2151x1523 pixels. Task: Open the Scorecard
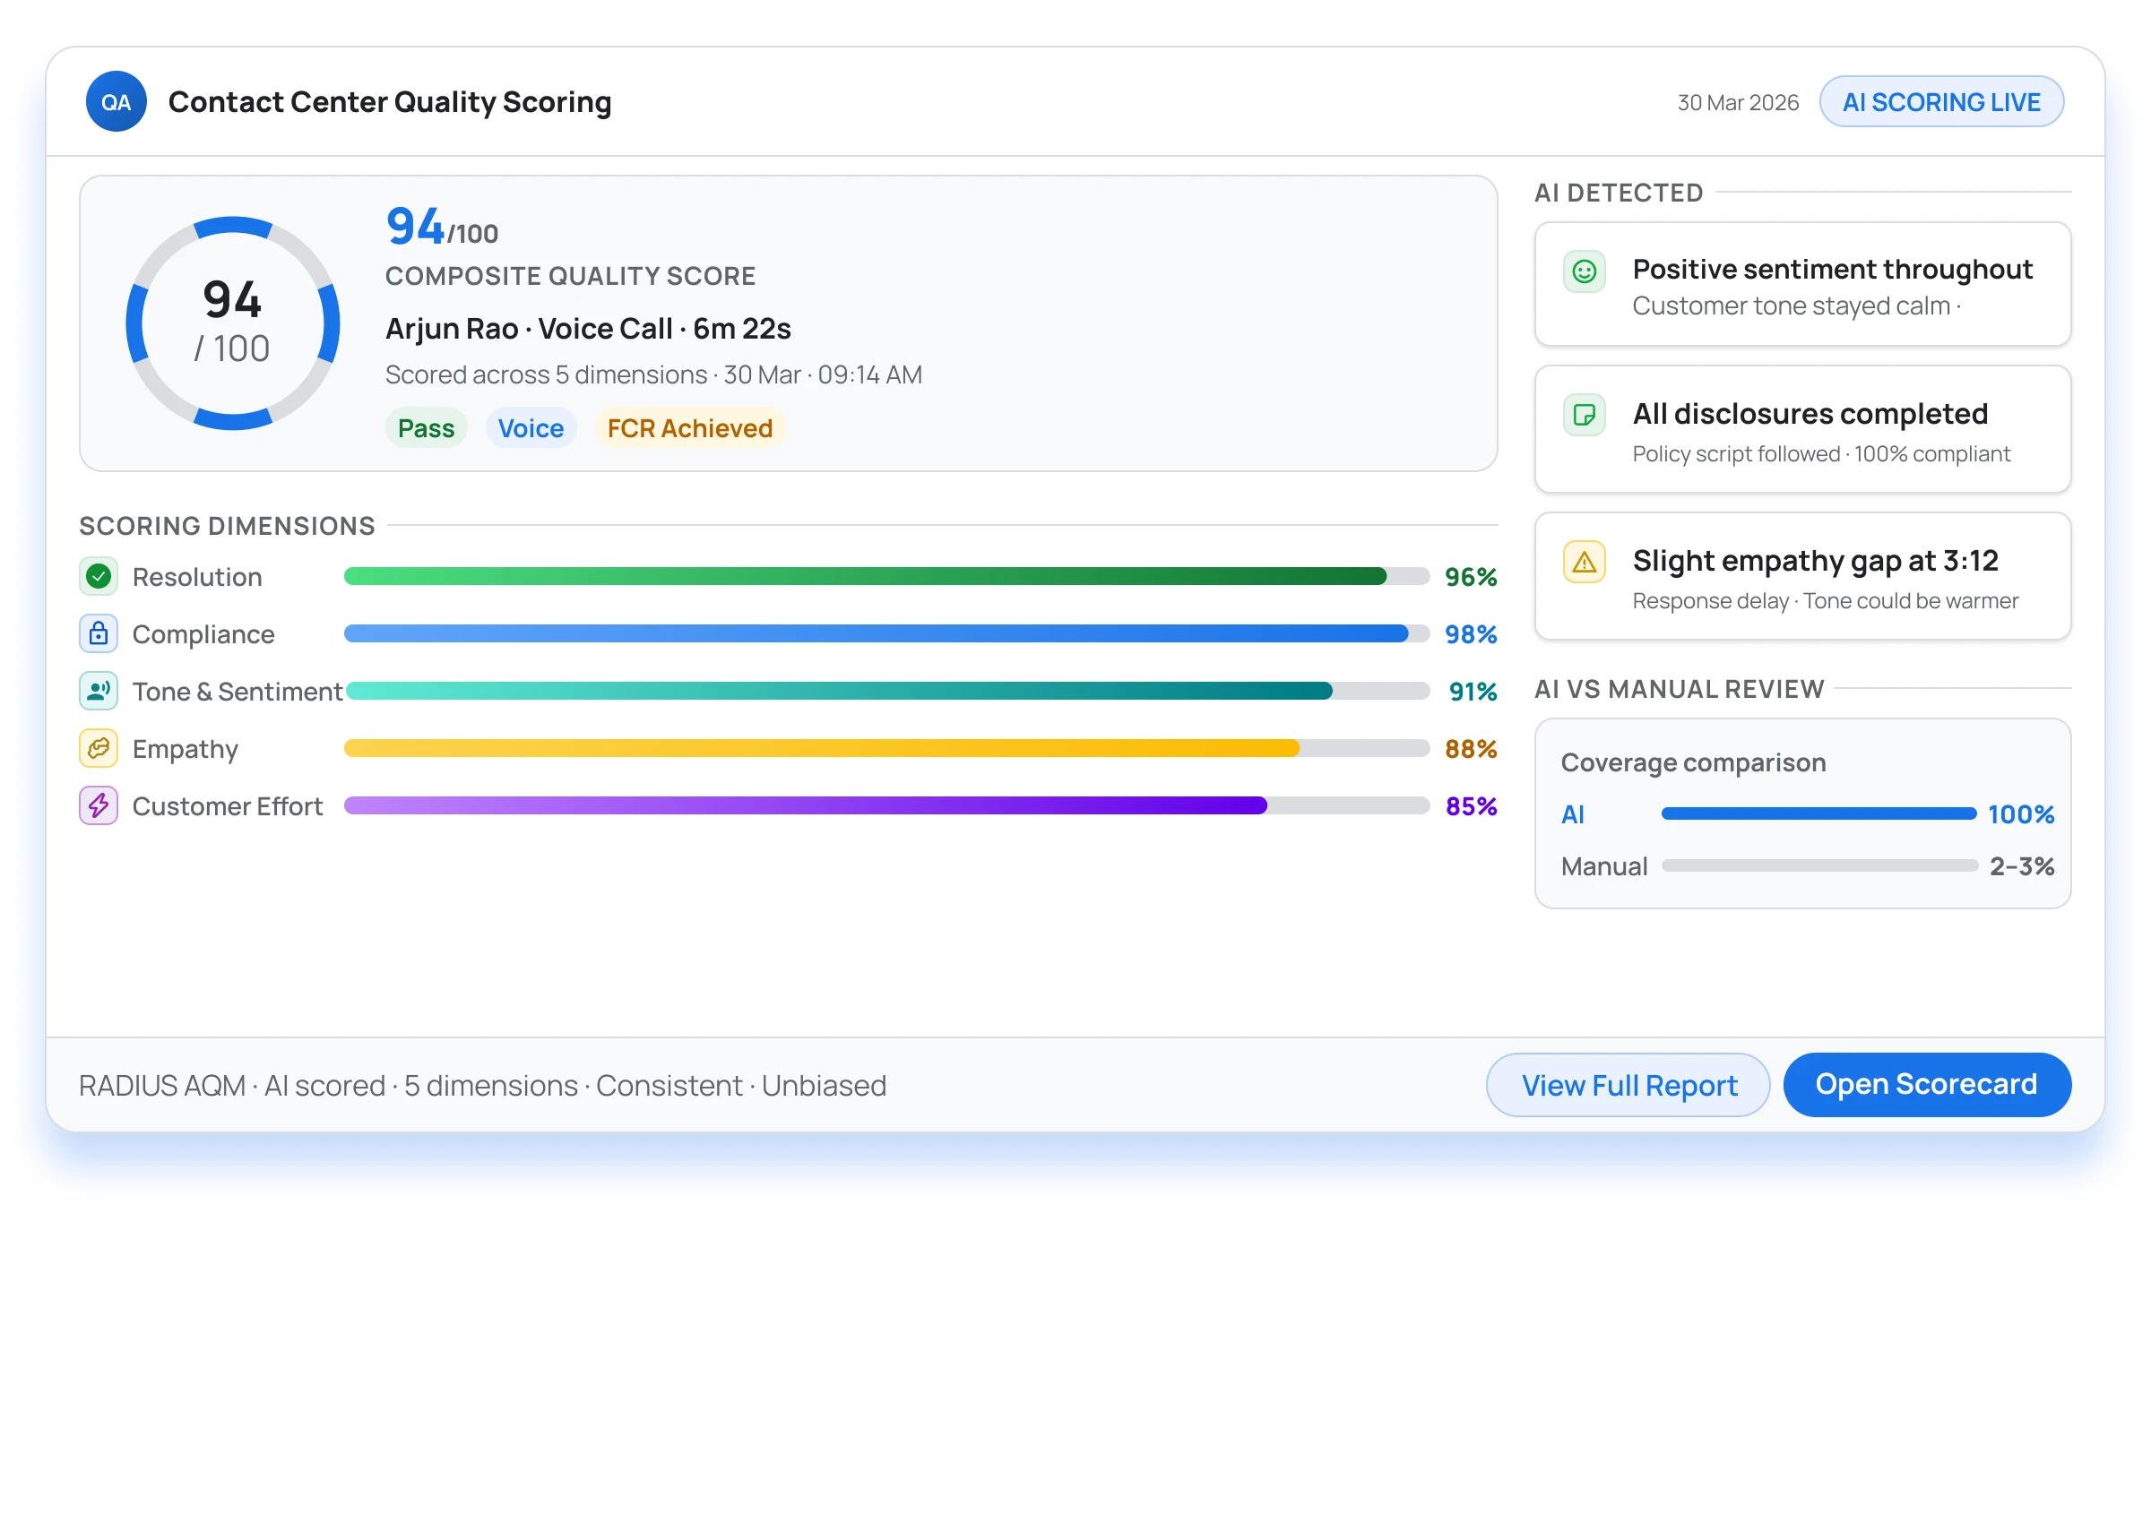click(x=1926, y=1084)
